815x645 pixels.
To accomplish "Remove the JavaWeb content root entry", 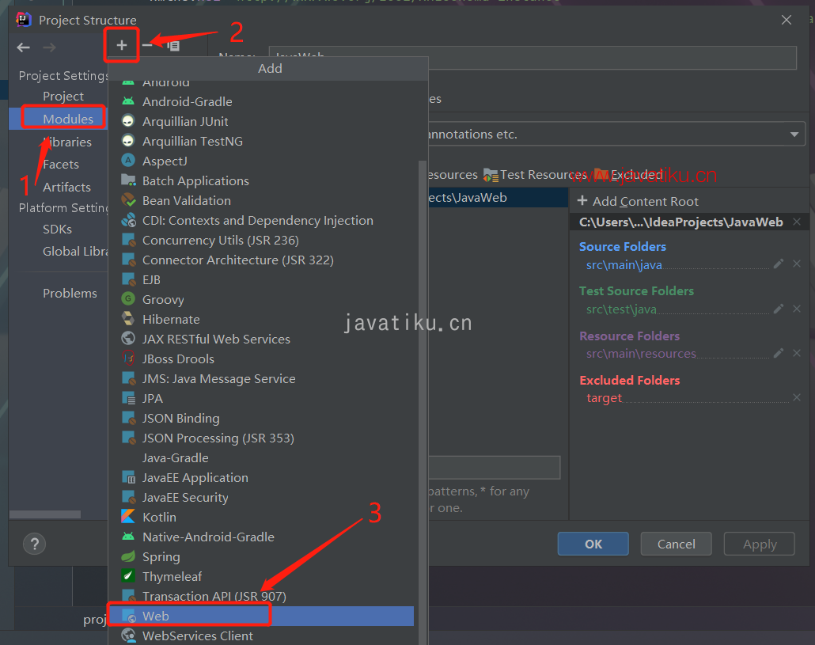I will click(796, 222).
